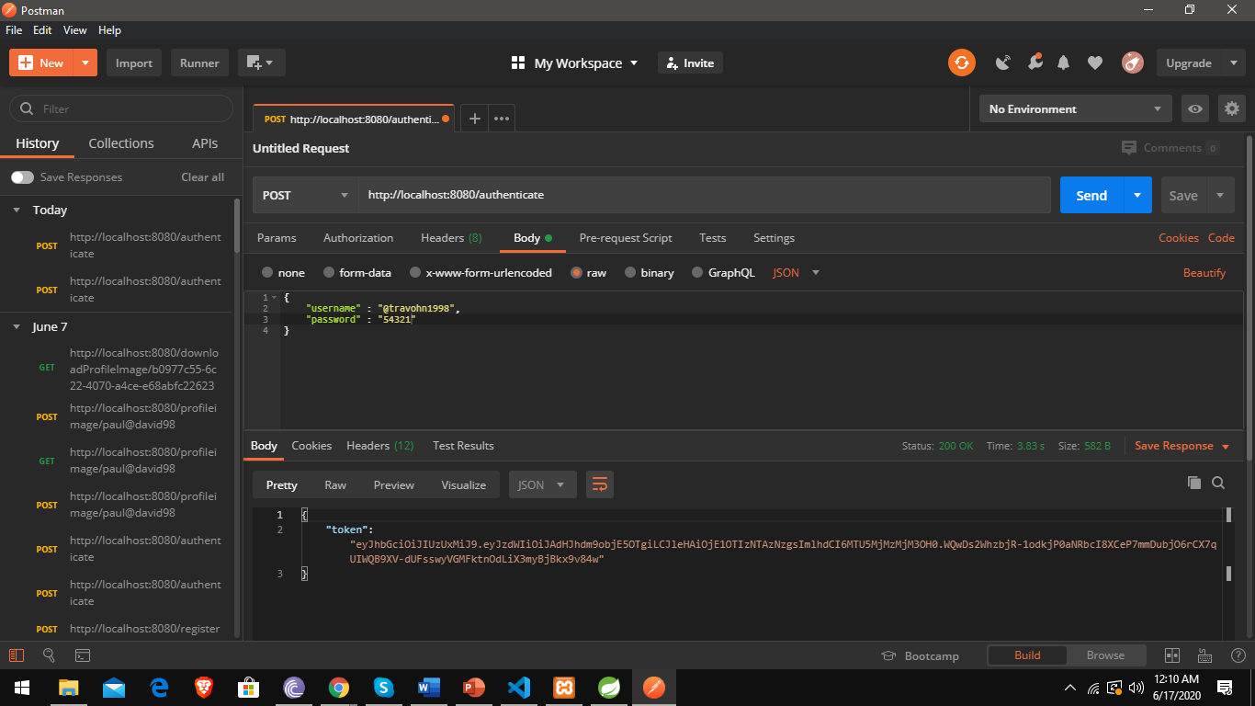Collapse the June 7 history group
The height and width of the screenshot is (706, 1255).
coord(17,326)
